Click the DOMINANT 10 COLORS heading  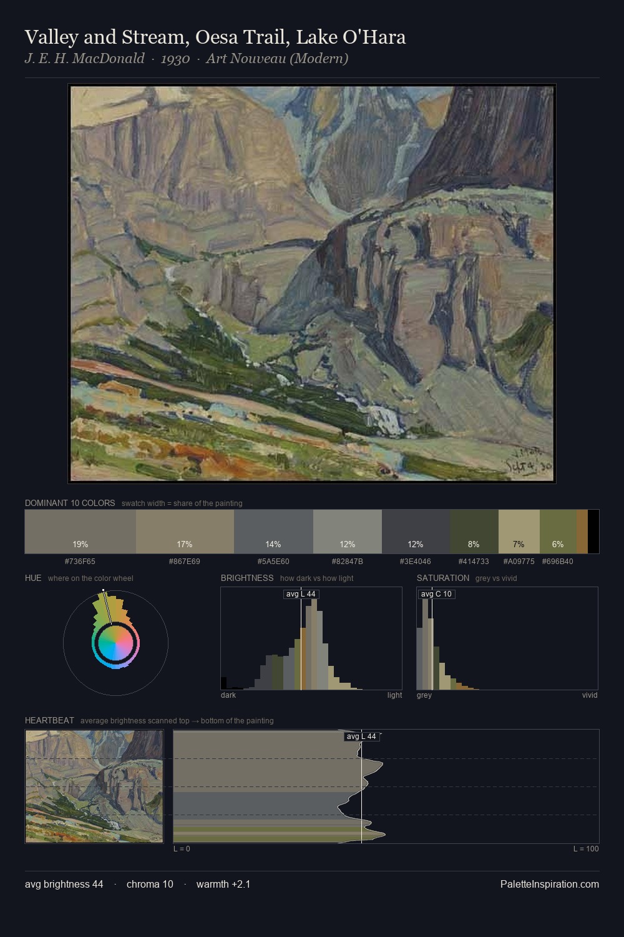point(70,503)
